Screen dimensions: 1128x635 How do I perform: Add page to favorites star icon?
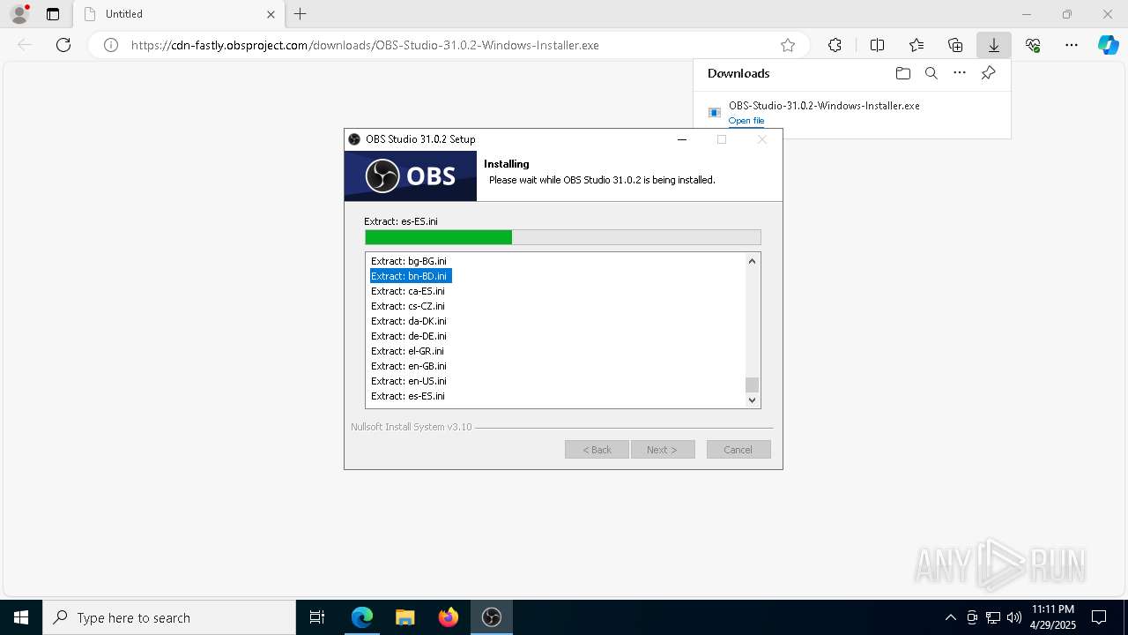tap(788, 45)
